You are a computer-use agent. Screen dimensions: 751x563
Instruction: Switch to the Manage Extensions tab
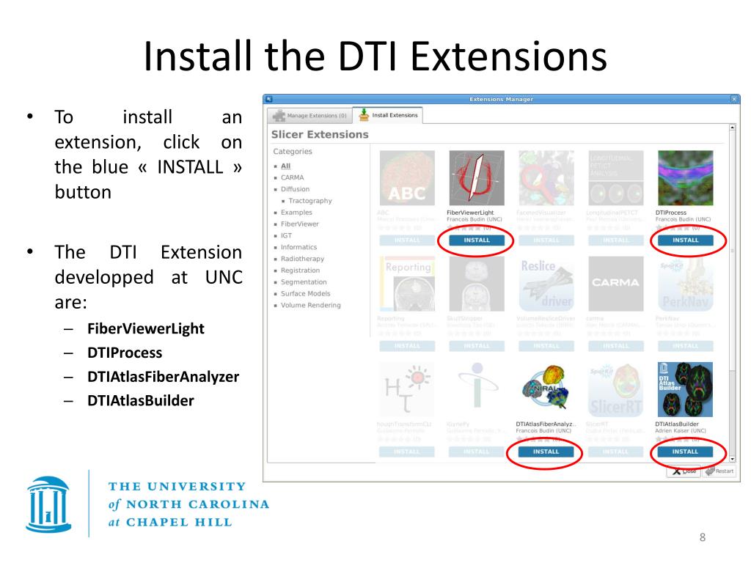[309, 116]
